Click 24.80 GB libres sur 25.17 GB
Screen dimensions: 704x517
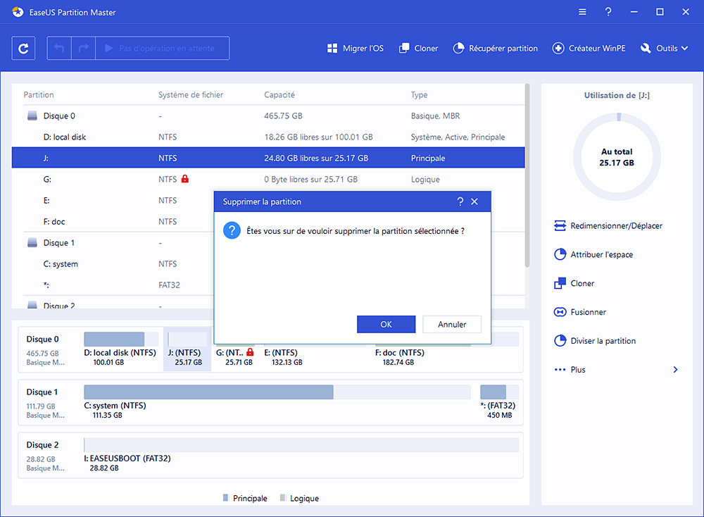coord(316,158)
